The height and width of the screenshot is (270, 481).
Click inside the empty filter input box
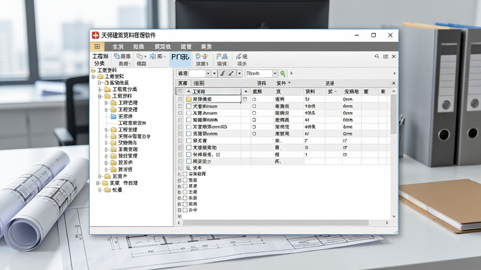click(197, 74)
